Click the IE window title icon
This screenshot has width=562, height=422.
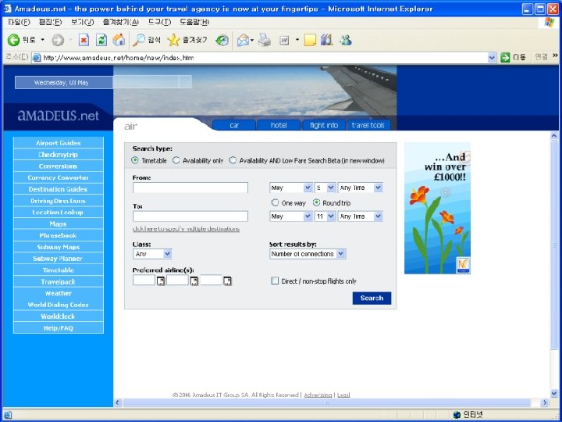click(x=8, y=9)
